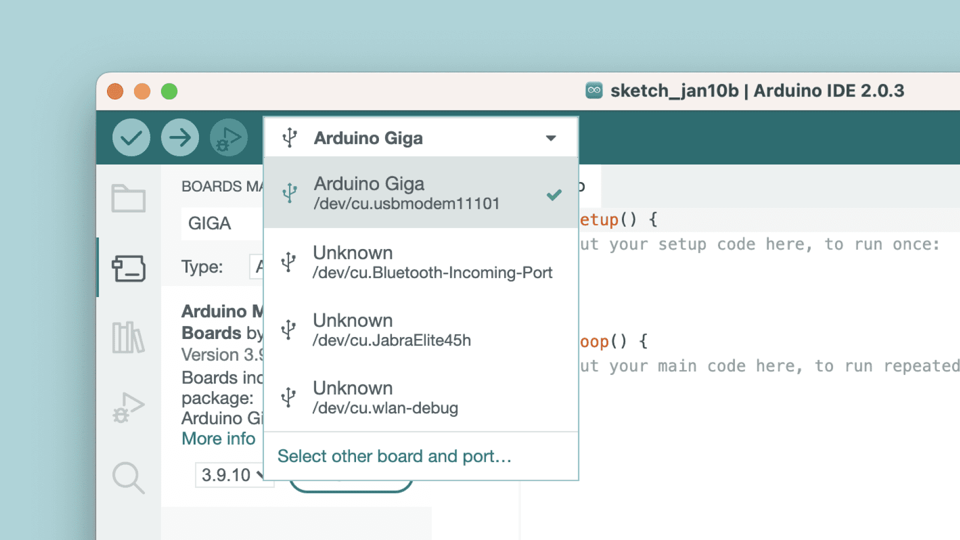
Task: Open the Library Manager books icon
Action: coord(128,337)
